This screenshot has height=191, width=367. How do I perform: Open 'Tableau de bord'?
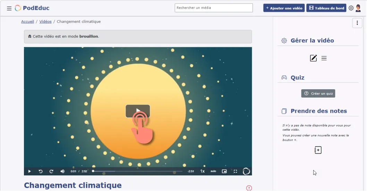(326, 8)
